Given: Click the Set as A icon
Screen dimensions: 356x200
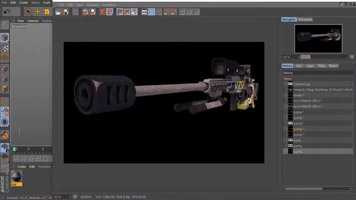Looking at the screenshot, I should pyautogui.click(x=167, y=12).
